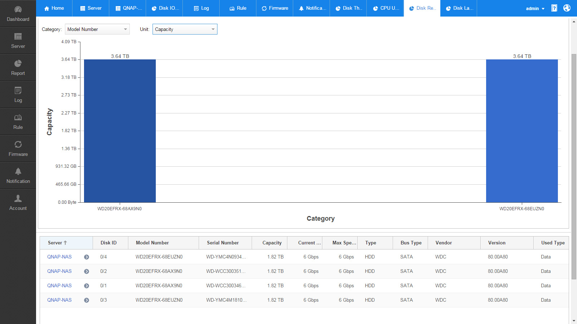Click the scrollbar up arrow

pos(574,22)
